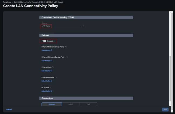This screenshot has width=175, height=114.
Task: Select Policy for Ethernet QoS
Action: pos(46,71)
